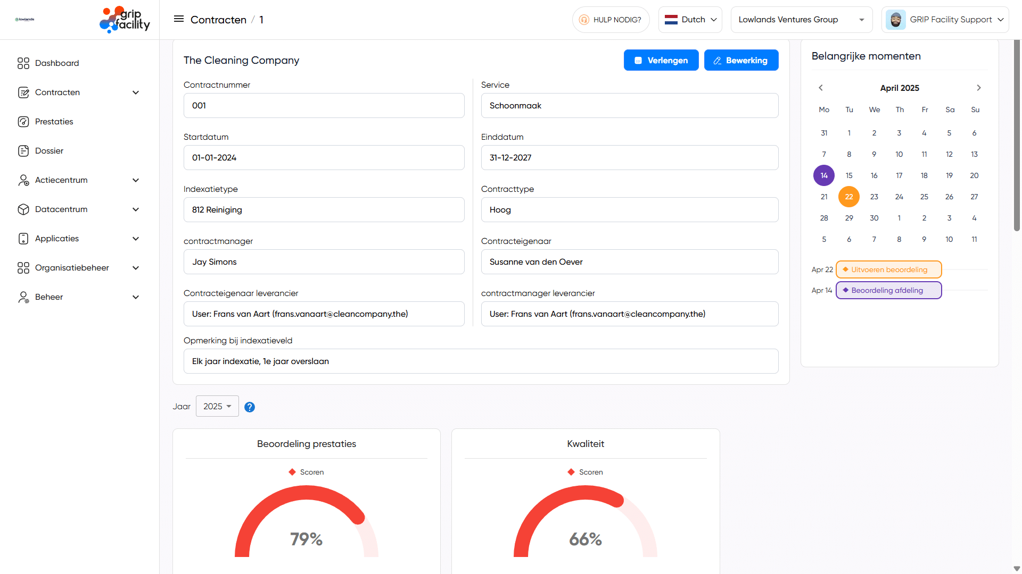1022x574 pixels.
Task: Select the Prestaties sidebar icon
Action: (23, 121)
